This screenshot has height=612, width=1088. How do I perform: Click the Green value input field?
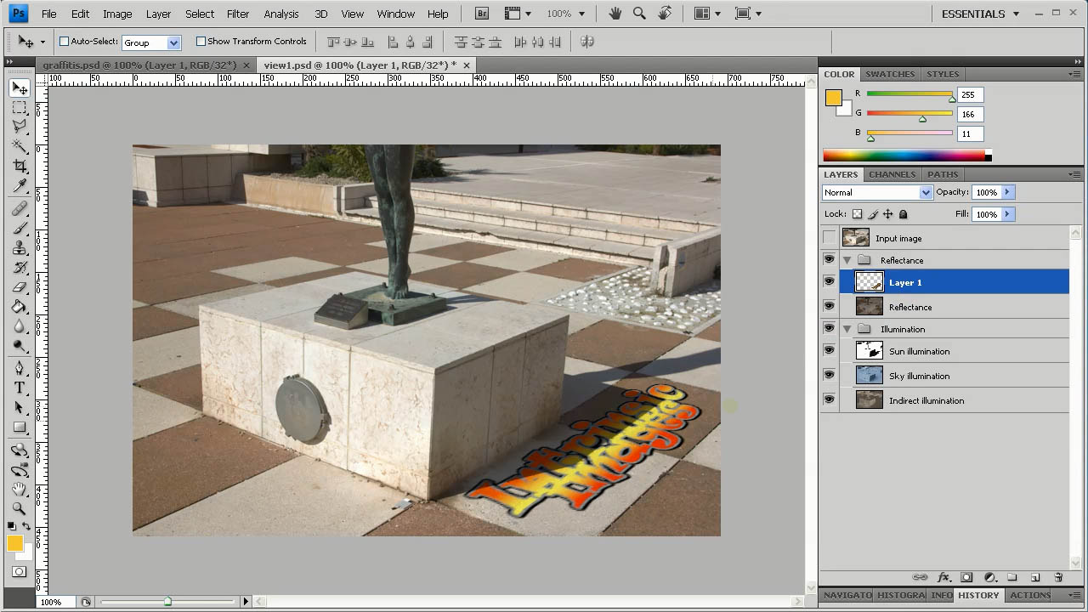click(970, 114)
